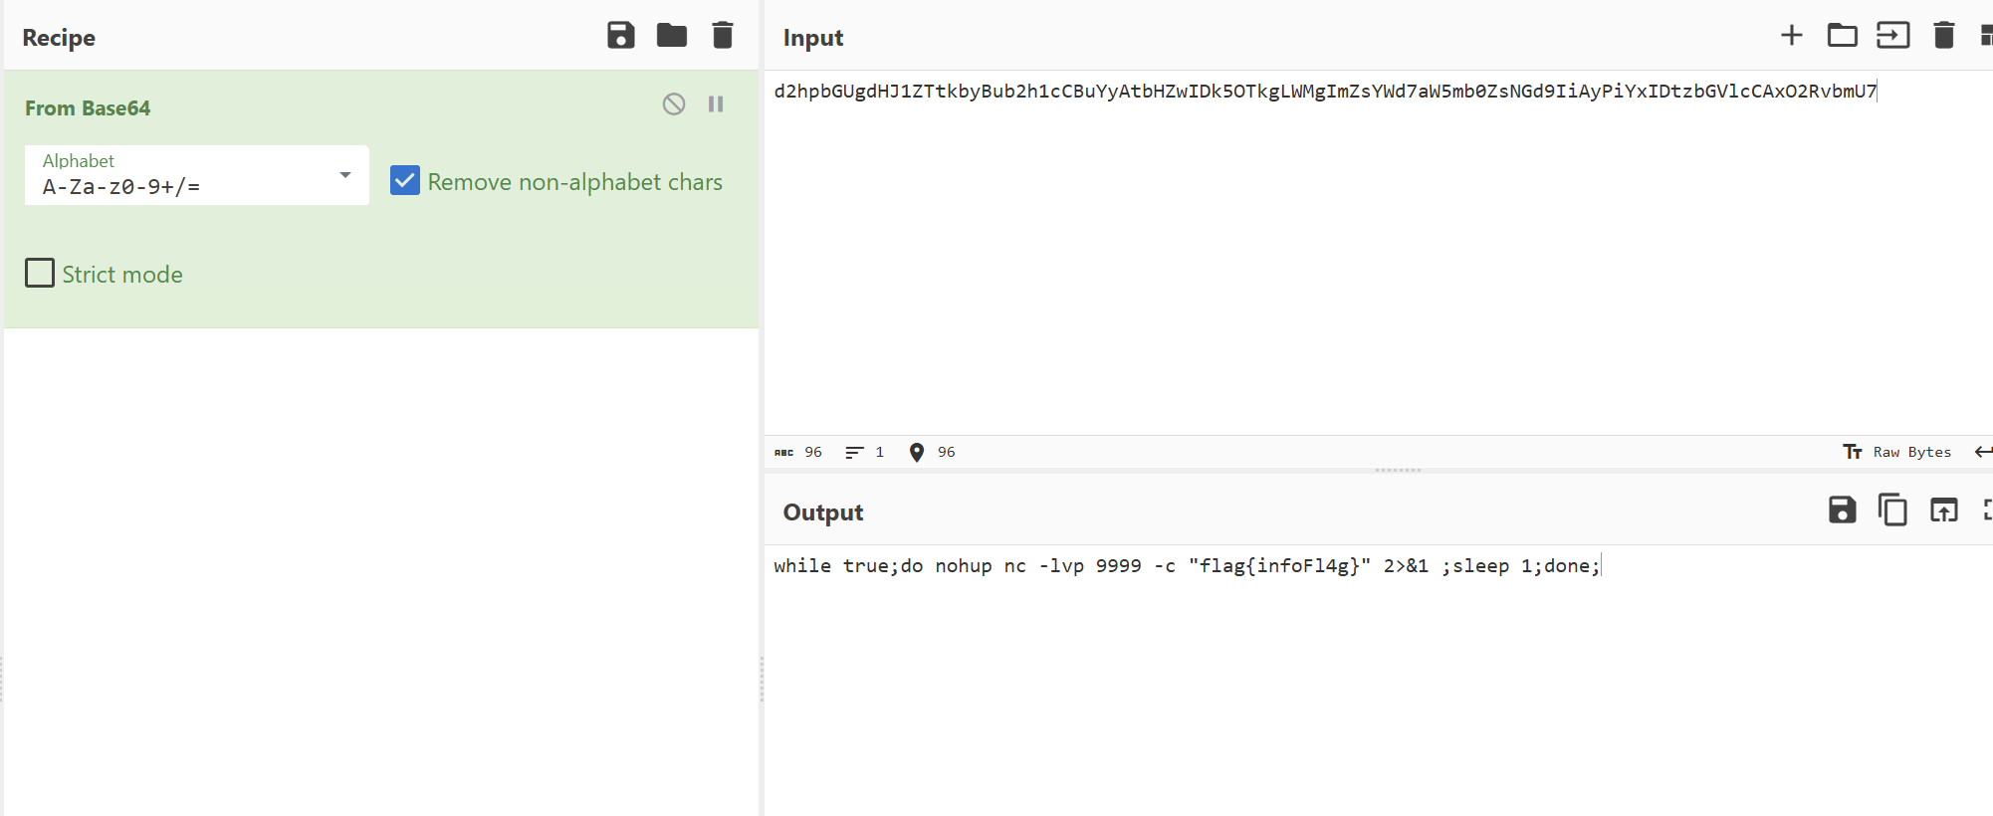
Task: Set breakpoint on From Base64 operation
Action: (716, 103)
